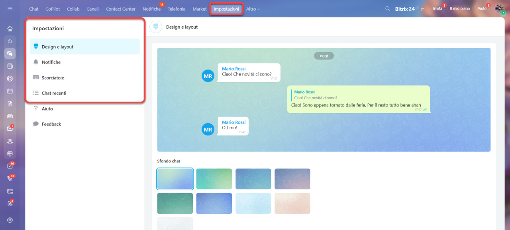Image resolution: width=510 pixels, height=230 pixels.
Task: Choose the peach beige chat background
Action: coord(292,203)
